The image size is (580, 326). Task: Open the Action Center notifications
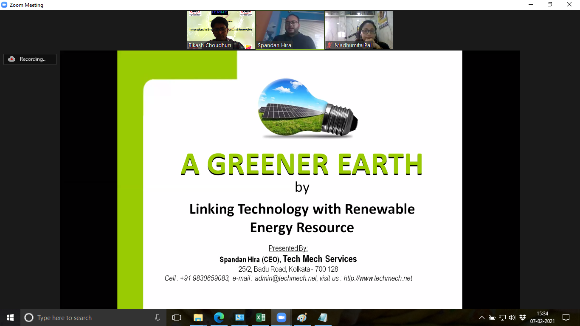click(566, 318)
